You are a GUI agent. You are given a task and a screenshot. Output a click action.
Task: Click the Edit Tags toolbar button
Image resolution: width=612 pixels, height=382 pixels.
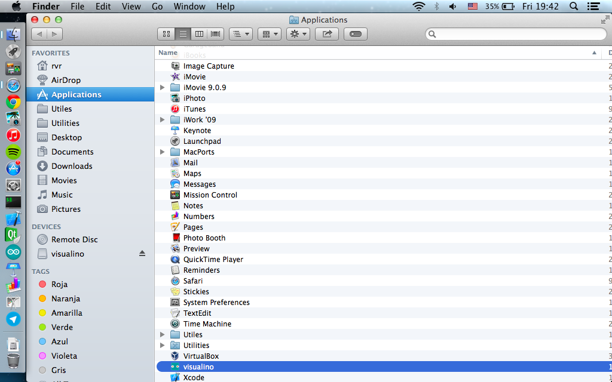coord(356,34)
